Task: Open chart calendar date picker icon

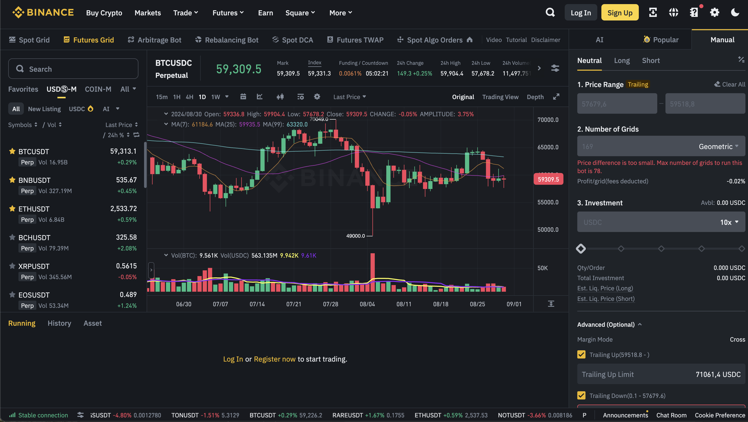Action: pyautogui.click(x=243, y=97)
